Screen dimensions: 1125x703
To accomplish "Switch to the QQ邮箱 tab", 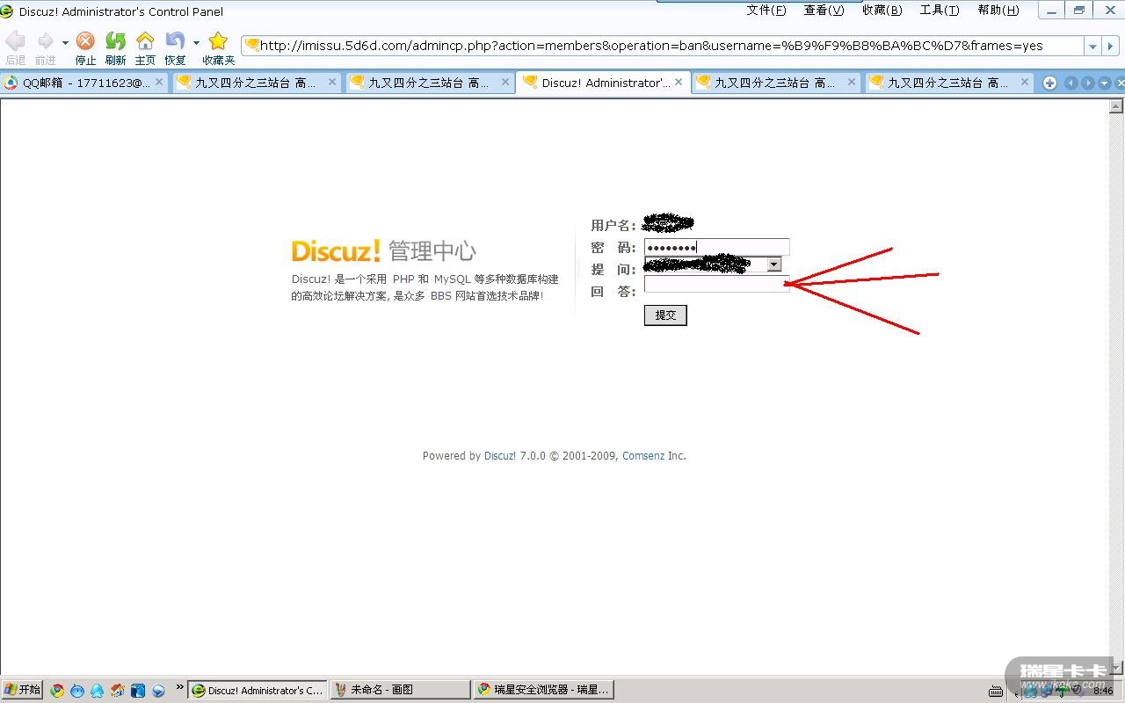I will [84, 83].
